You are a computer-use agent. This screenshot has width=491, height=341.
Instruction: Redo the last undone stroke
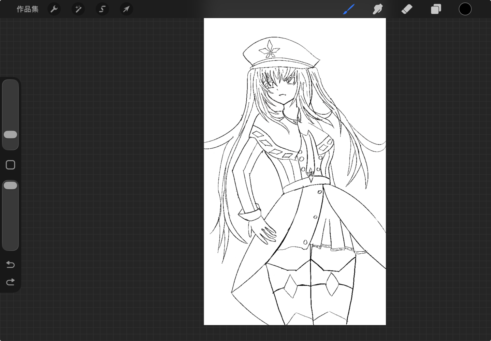click(x=10, y=282)
